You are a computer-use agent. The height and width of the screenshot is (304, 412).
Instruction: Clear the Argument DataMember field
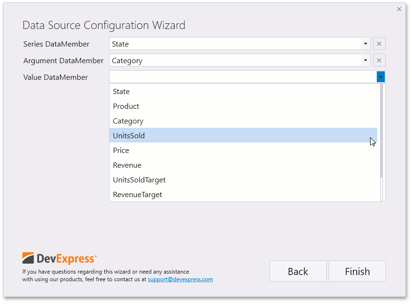point(379,60)
